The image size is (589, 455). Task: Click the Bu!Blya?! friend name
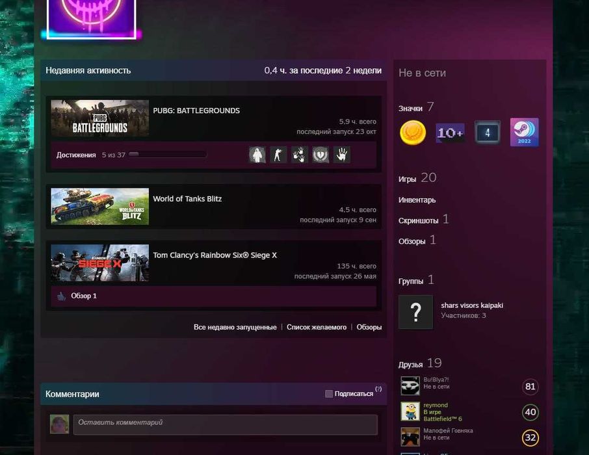[436, 380]
